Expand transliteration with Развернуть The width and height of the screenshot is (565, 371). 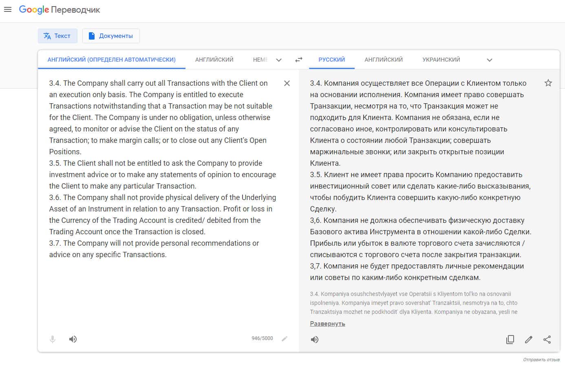tap(327, 324)
